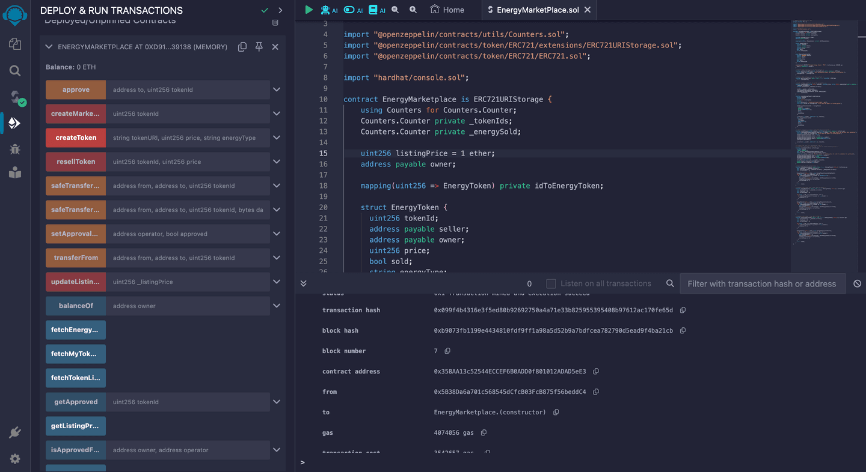Toggle the AI copilot switch in toolbar

click(x=354, y=10)
